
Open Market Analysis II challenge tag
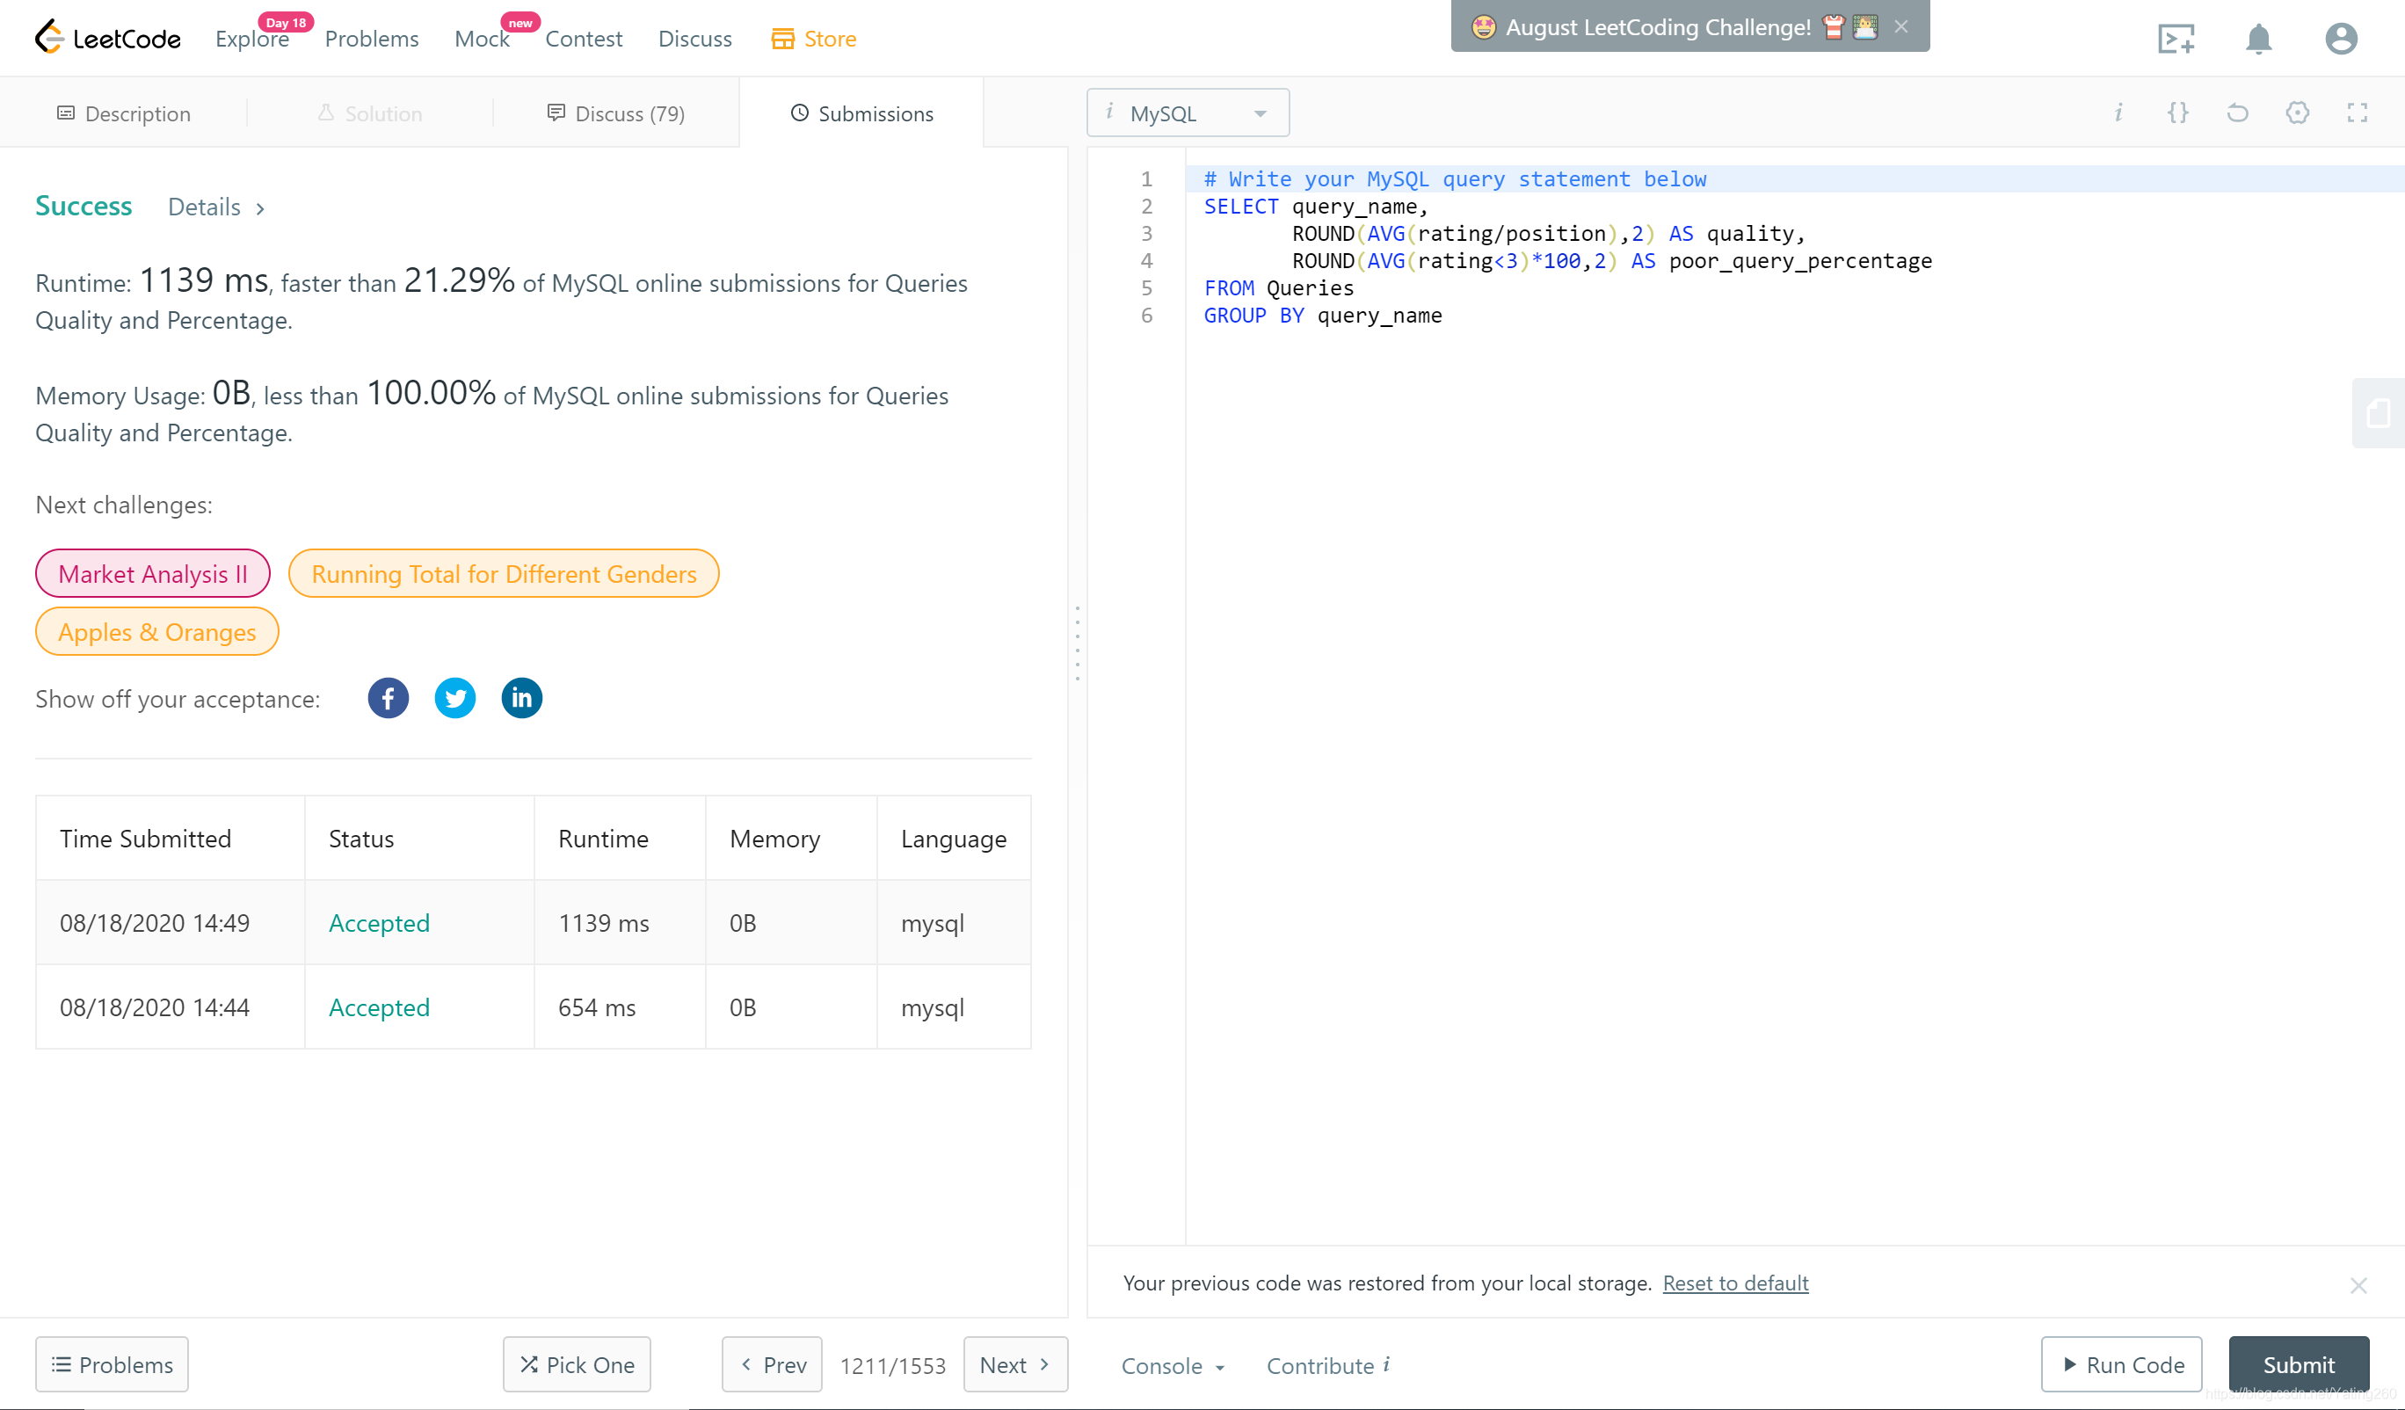153,574
